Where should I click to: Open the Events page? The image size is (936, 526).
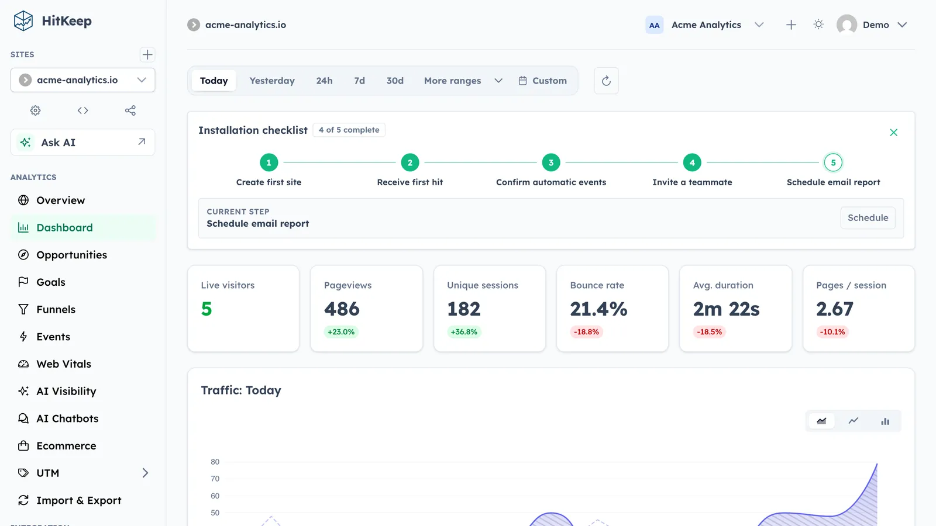click(83, 337)
